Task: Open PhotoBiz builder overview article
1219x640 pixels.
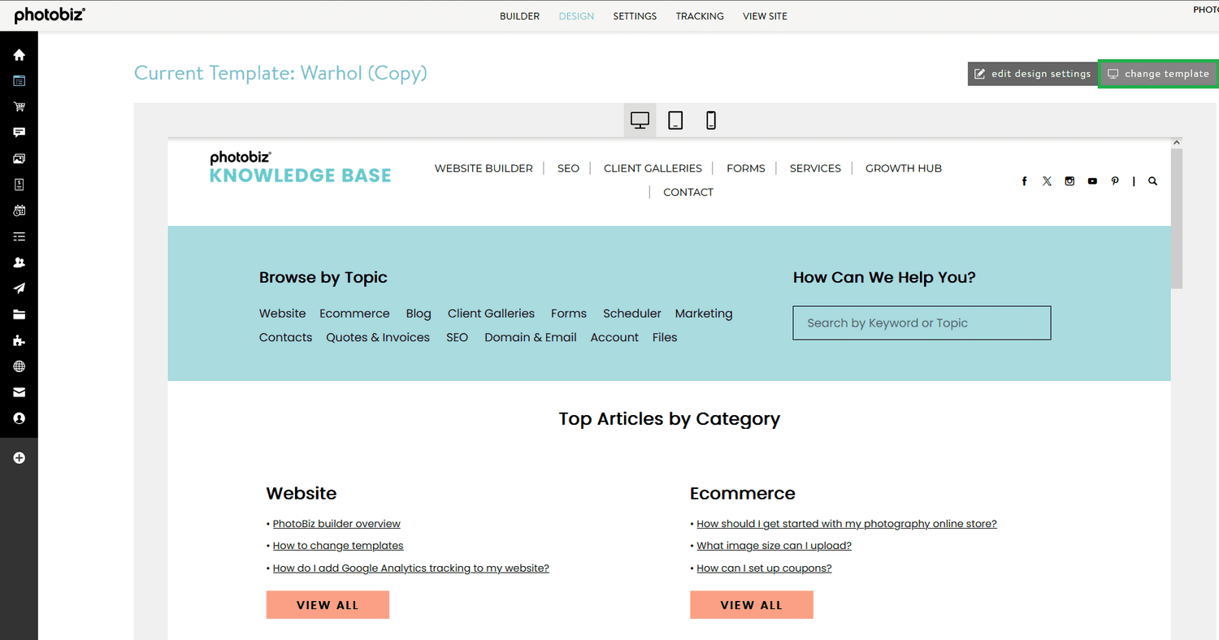Action: pyautogui.click(x=336, y=524)
